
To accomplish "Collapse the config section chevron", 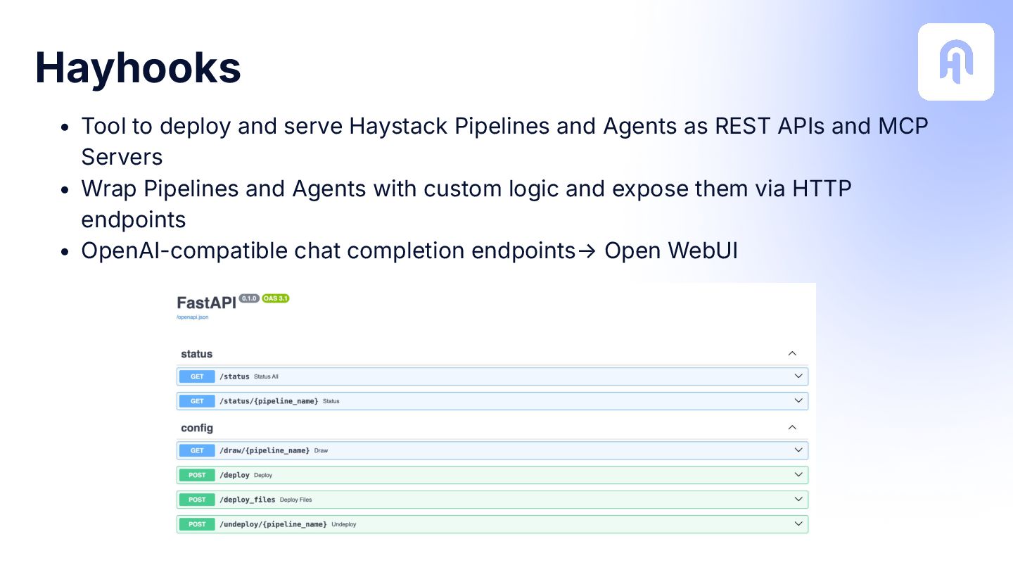I will coord(792,428).
